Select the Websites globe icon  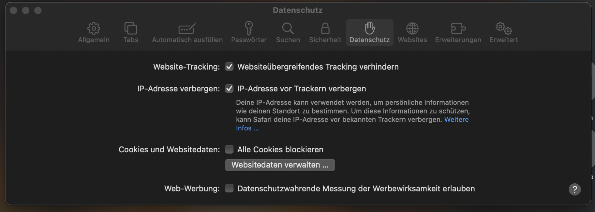(412, 28)
